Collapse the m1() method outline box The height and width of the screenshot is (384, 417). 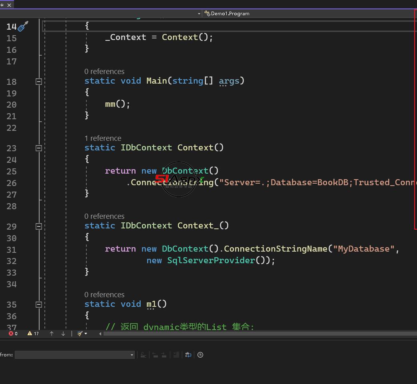[x=39, y=304]
